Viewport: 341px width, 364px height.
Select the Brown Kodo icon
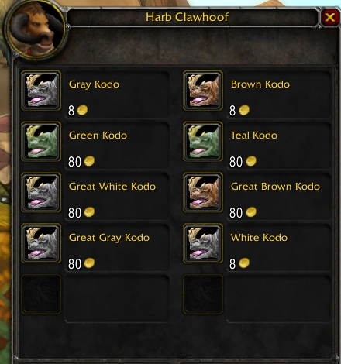(x=203, y=91)
